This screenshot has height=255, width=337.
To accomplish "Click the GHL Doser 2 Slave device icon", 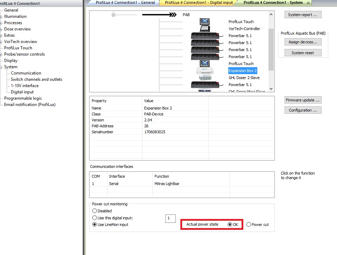I will click(x=205, y=78).
